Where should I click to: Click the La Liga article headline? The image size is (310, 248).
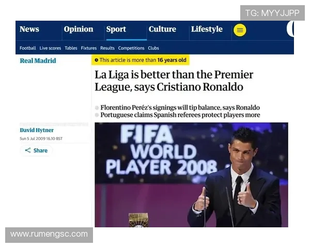tap(174, 81)
